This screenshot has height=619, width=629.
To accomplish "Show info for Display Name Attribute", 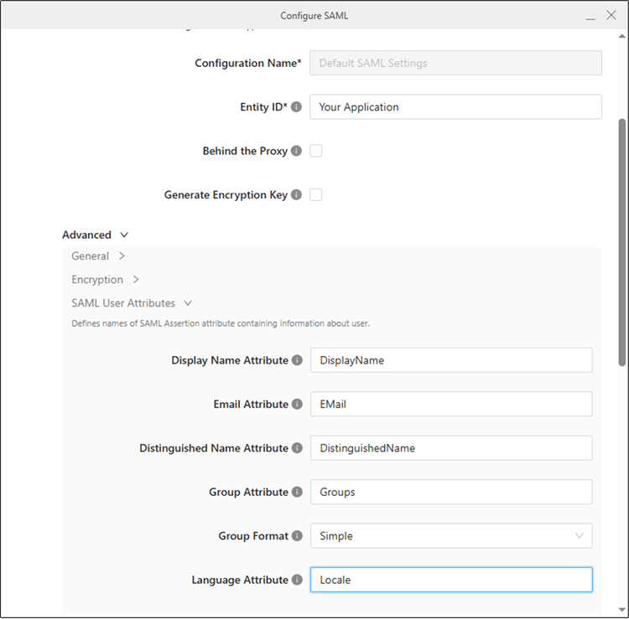I will point(297,360).
